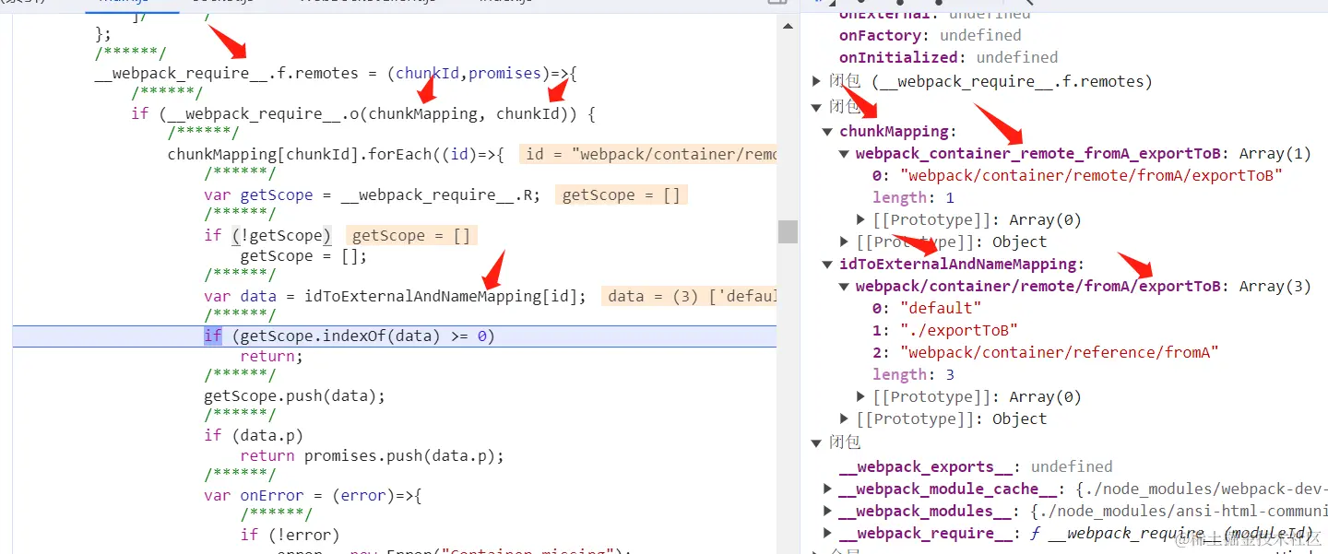This screenshot has height=554, width=1328.
Task: Click the return promises.push(data.p); line
Action: pyautogui.click(x=372, y=455)
